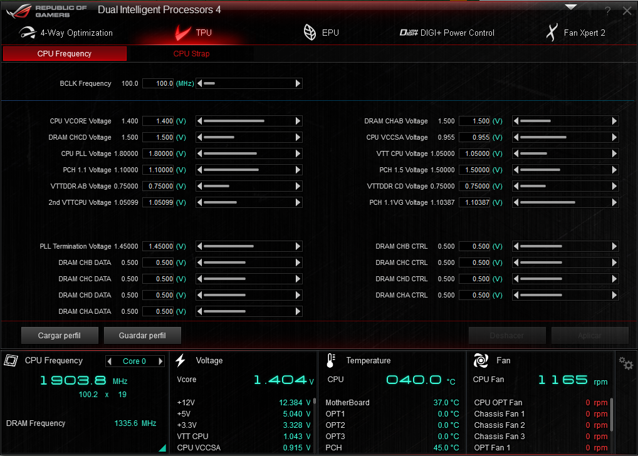Click the Voltage list scrollbar
This screenshot has width=638, height=456.
pyautogui.click(x=315, y=401)
